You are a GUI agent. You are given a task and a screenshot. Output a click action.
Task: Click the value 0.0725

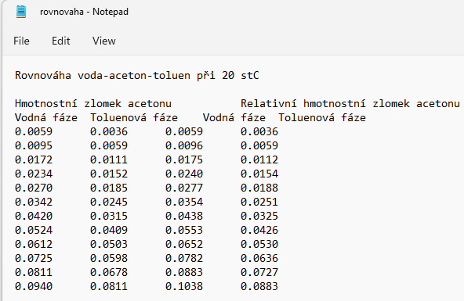click(34, 258)
